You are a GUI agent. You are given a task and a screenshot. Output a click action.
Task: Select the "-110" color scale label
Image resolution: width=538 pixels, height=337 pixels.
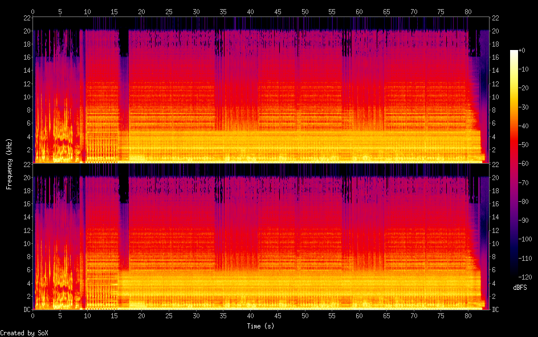(x=525, y=259)
